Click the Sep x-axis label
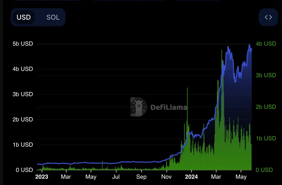The height and width of the screenshot is (185, 282). click(141, 177)
